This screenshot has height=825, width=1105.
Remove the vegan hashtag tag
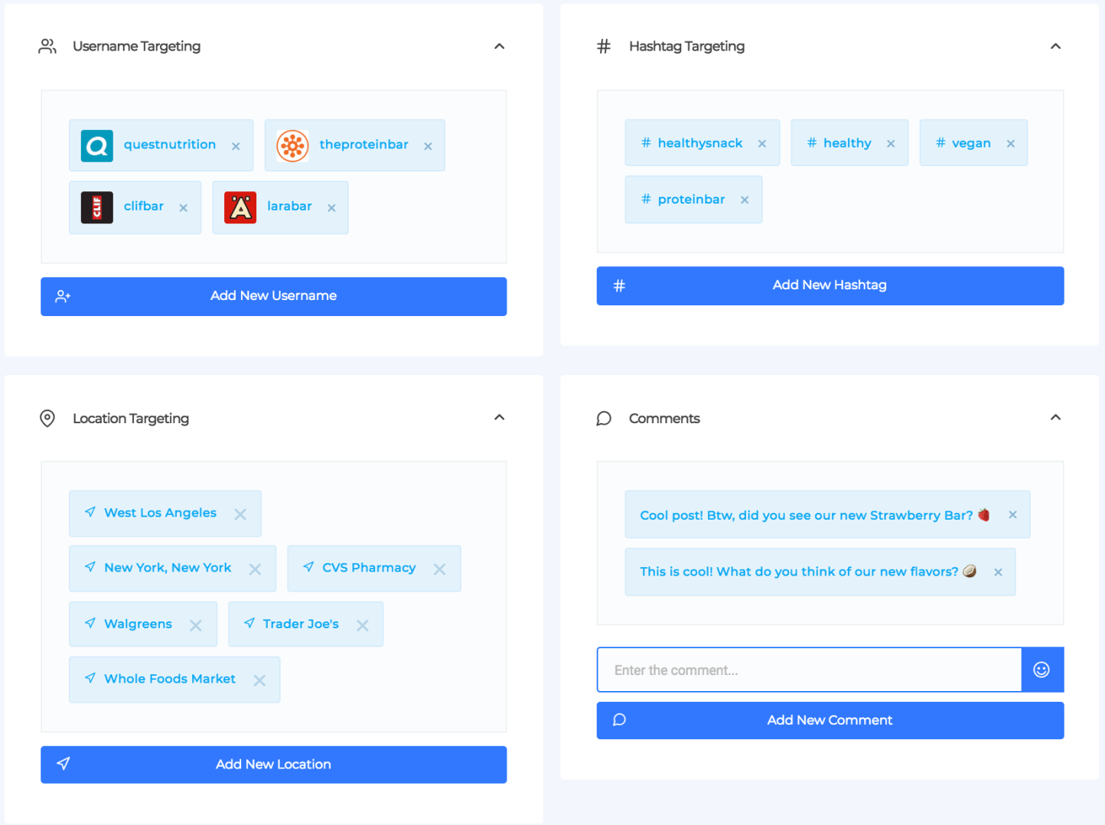(1011, 144)
